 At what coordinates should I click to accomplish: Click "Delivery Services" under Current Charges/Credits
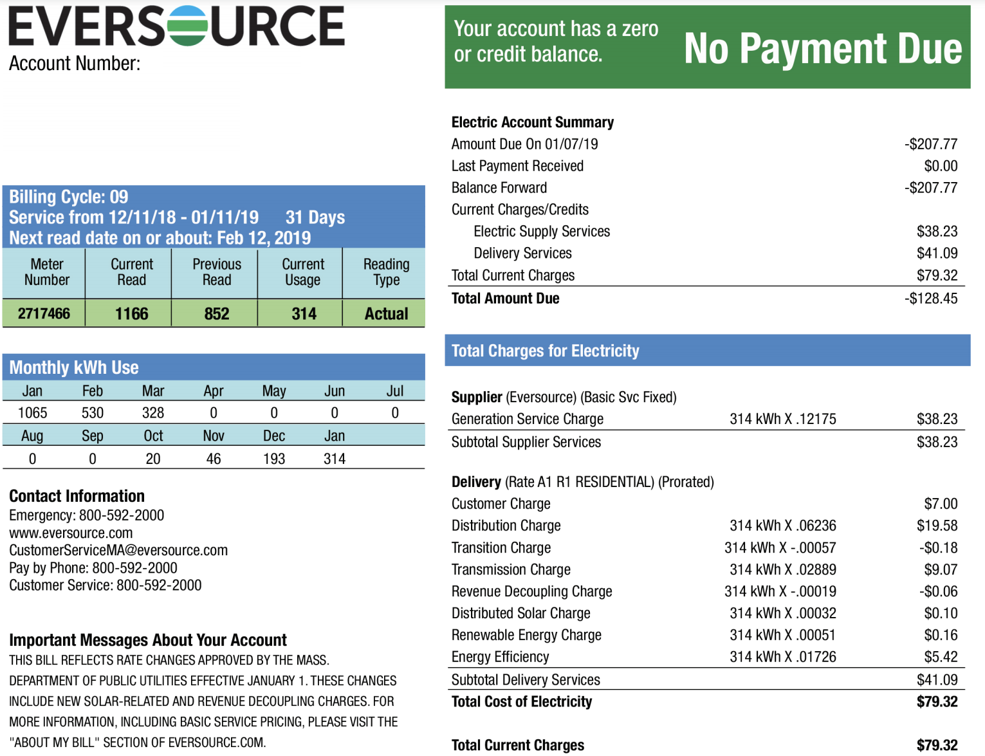click(x=522, y=254)
